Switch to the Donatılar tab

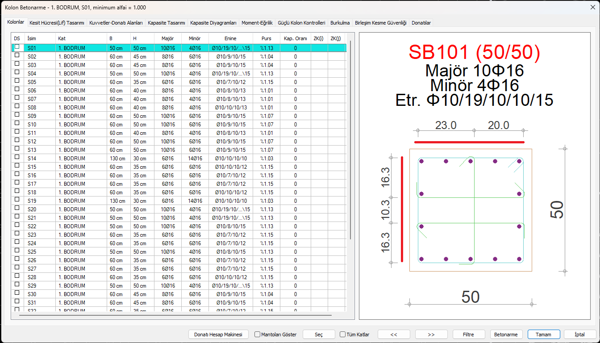click(421, 22)
